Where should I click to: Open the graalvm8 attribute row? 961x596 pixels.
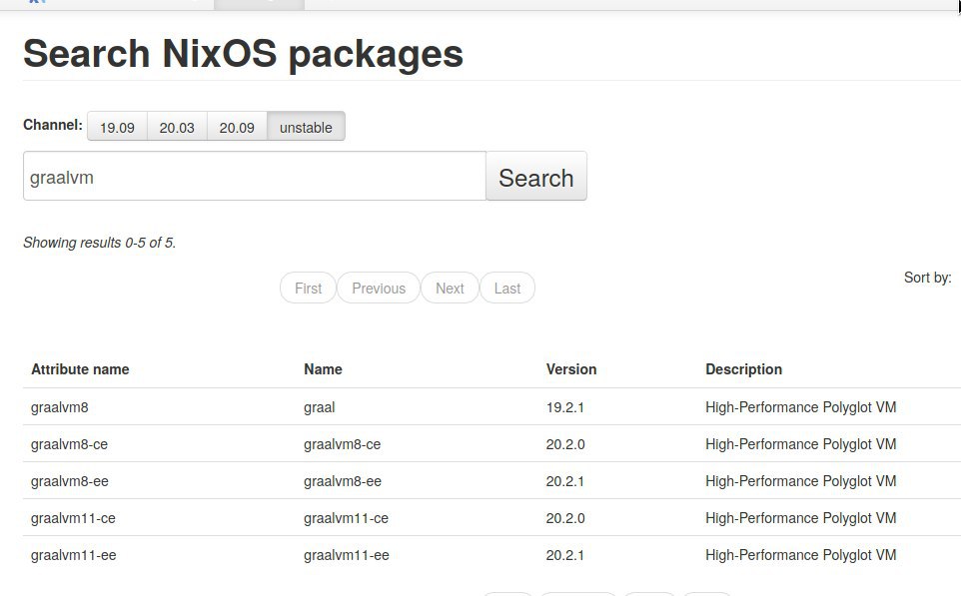[60, 407]
